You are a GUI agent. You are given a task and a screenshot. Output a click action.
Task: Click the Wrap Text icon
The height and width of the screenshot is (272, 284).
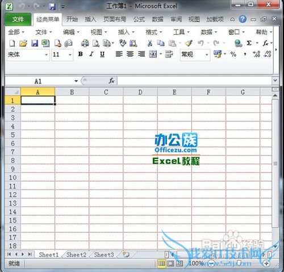click(x=169, y=54)
